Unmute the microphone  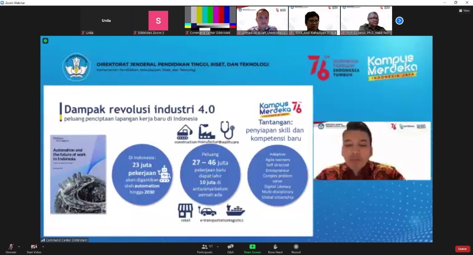[x=11, y=247]
